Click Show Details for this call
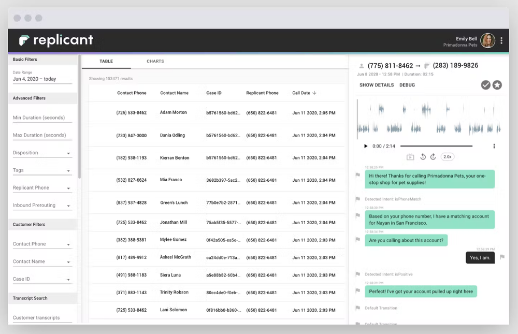 376,85
